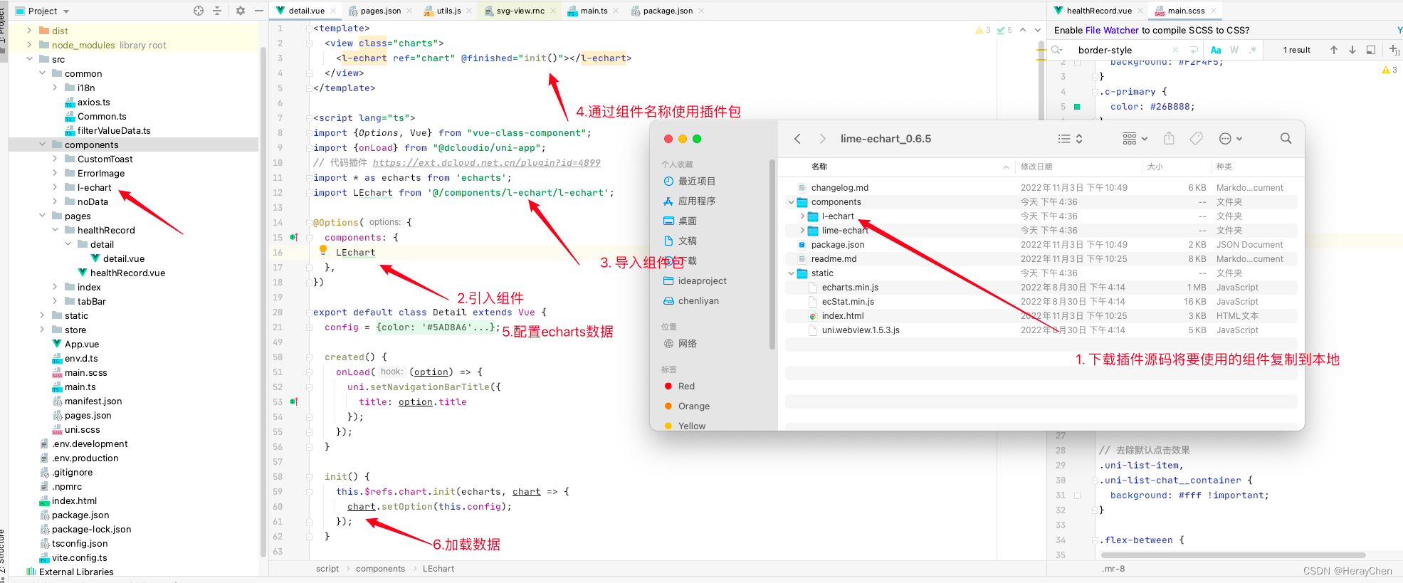Click the collapse all icon in Project panel
Image resolution: width=1403 pixels, height=583 pixels.
click(217, 11)
